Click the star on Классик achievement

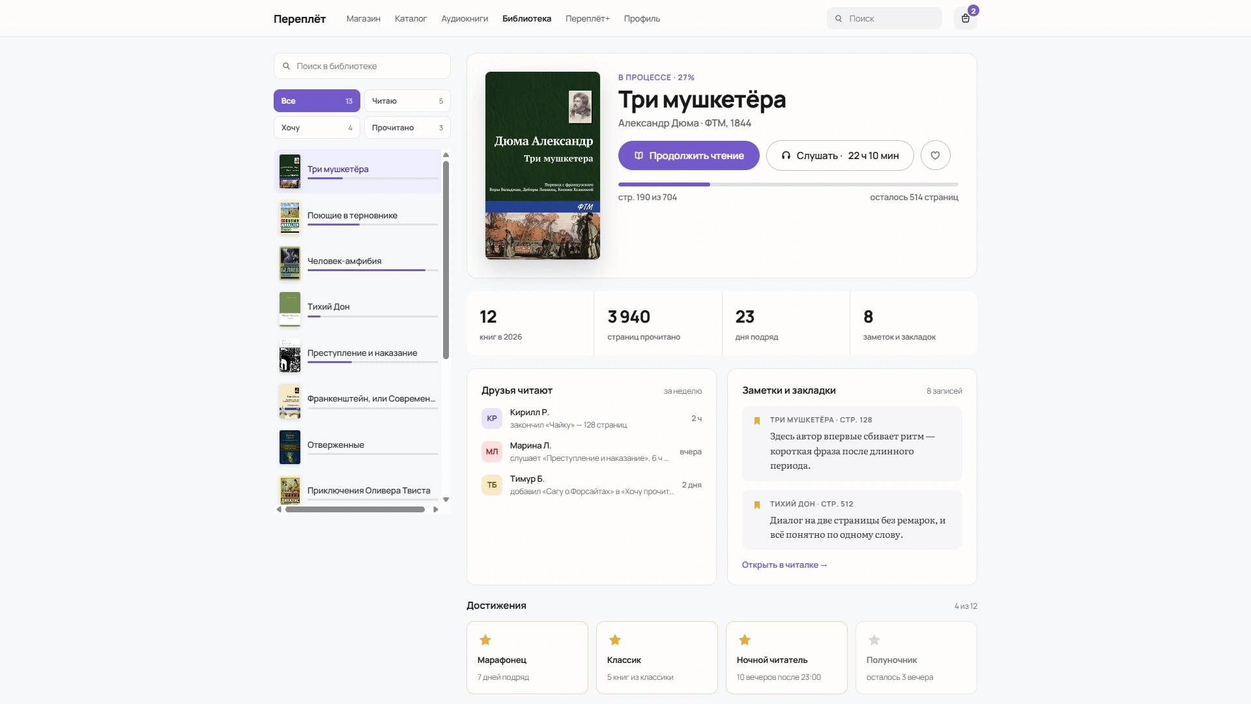(x=615, y=640)
